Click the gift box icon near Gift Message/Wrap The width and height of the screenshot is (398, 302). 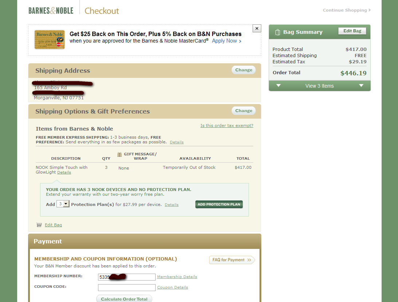point(120,154)
